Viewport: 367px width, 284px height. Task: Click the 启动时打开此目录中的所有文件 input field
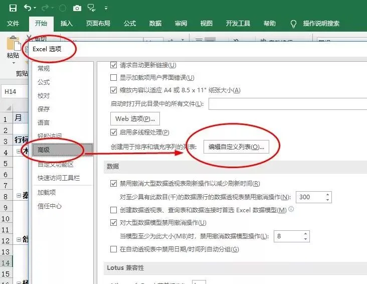pyautogui.click(x=288, y=104)
